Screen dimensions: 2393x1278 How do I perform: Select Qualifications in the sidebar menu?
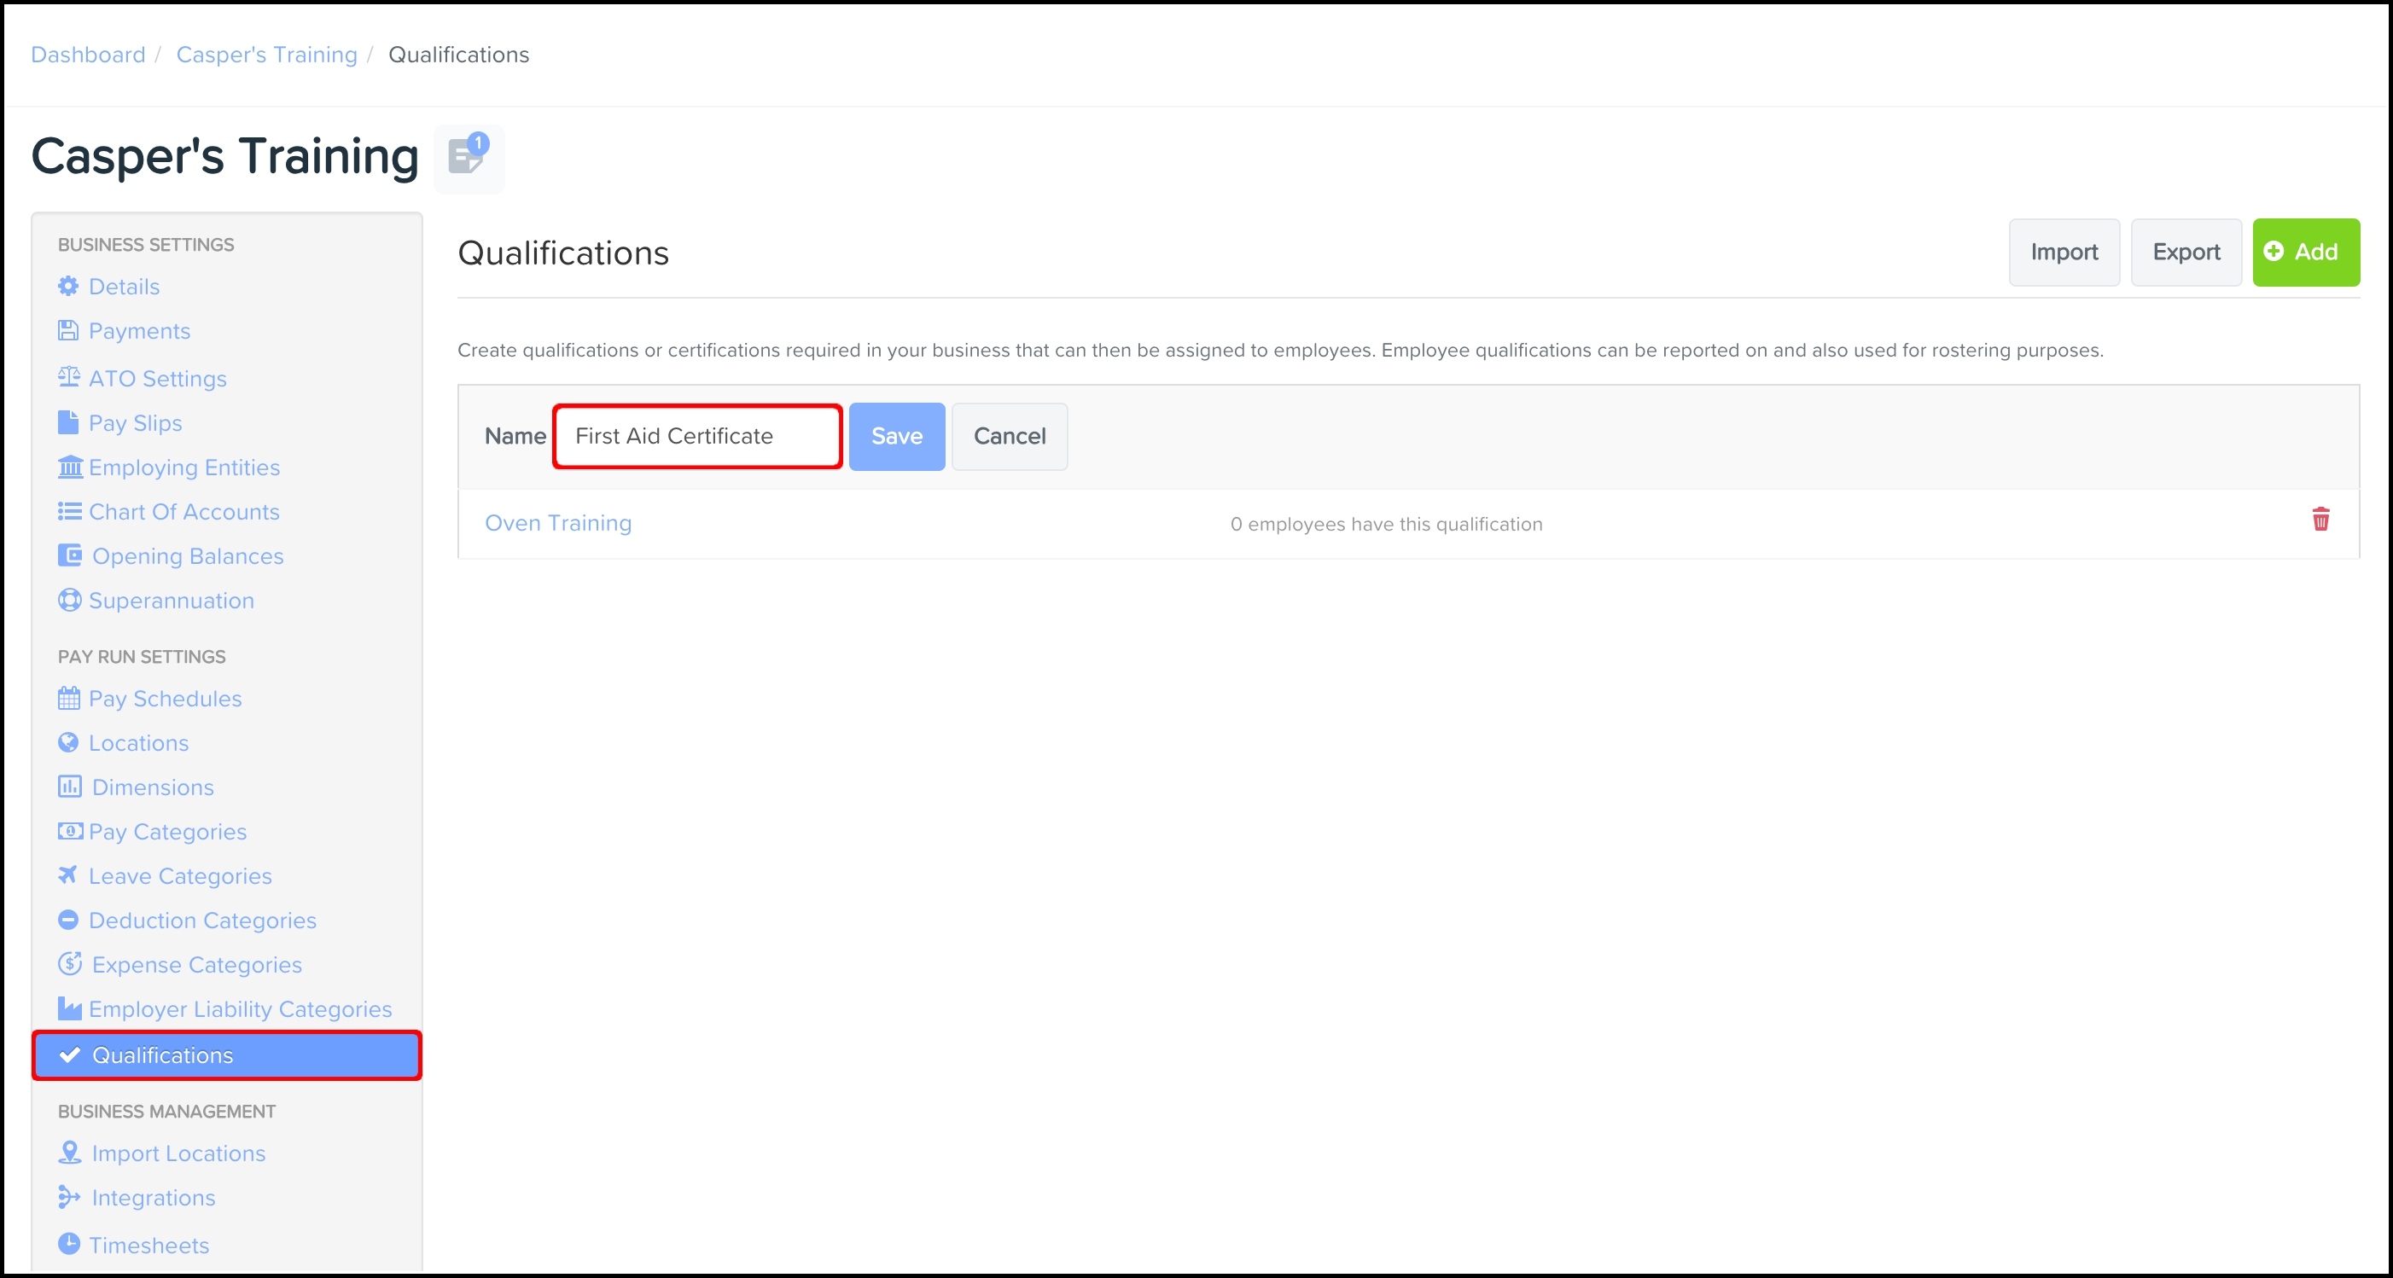(x=162, y=1055)
